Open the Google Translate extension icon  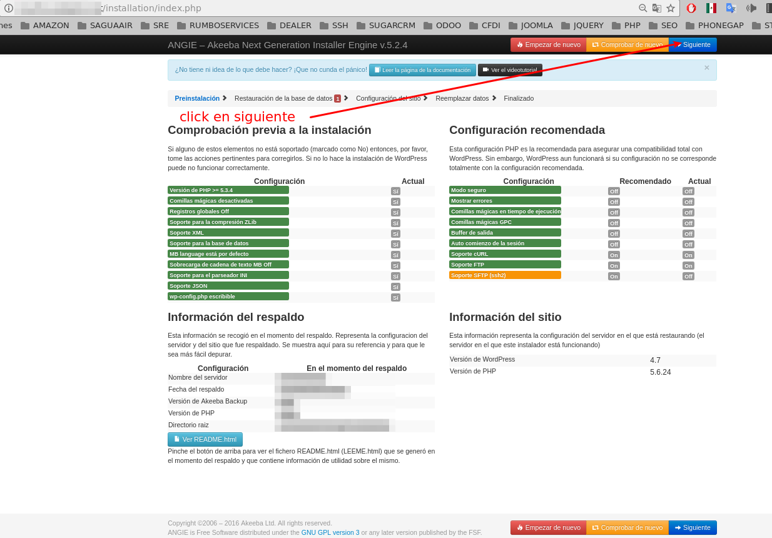click(x=731, y=8)
